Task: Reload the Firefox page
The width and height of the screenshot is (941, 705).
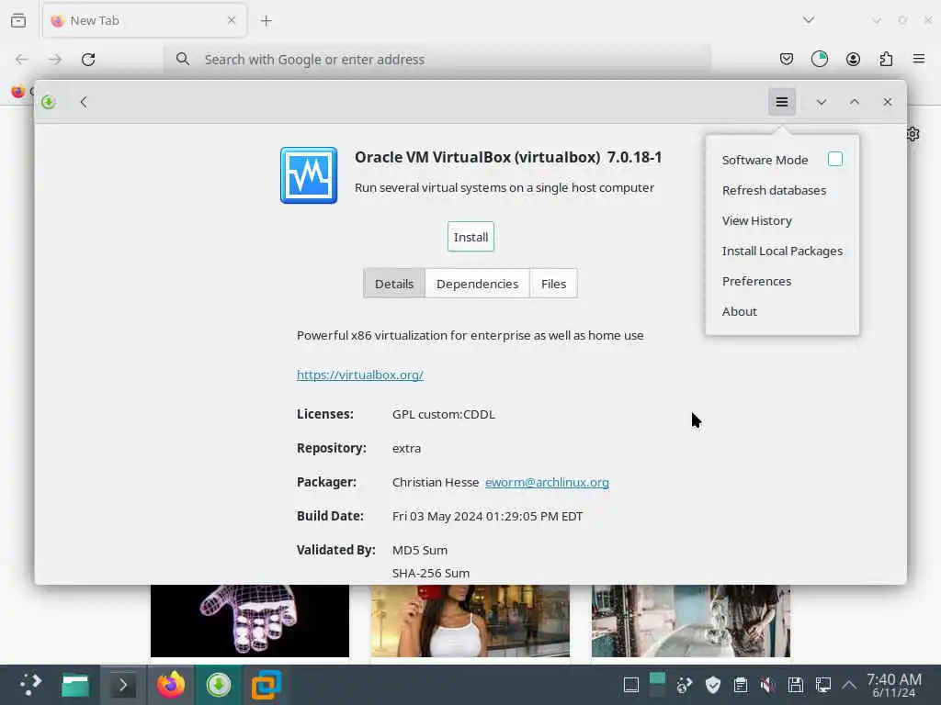Action: (88, 60)
